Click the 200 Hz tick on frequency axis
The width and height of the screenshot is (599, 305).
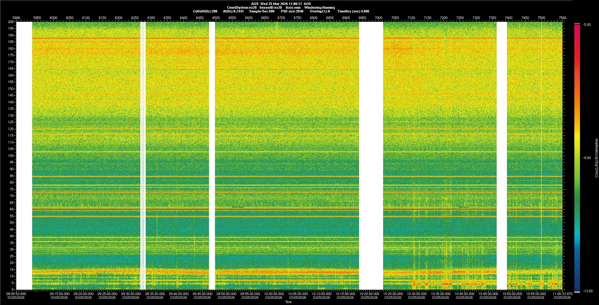coord(11,22)
